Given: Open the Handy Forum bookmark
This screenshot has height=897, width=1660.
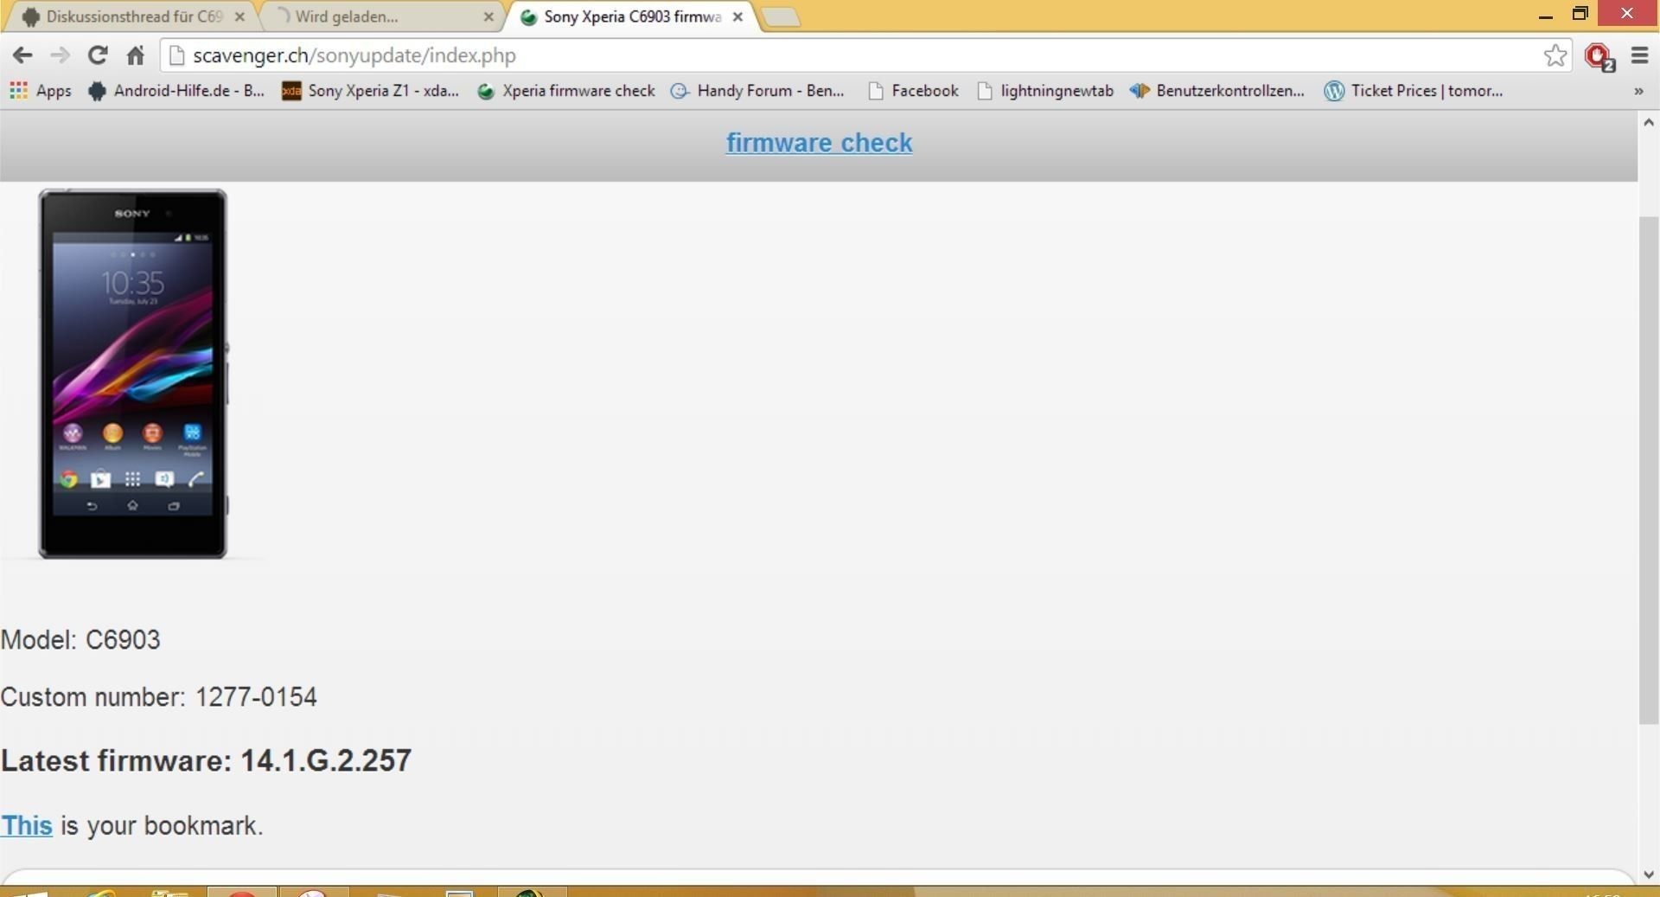Looking at the screenshot, I should click(x=758, y=91).
